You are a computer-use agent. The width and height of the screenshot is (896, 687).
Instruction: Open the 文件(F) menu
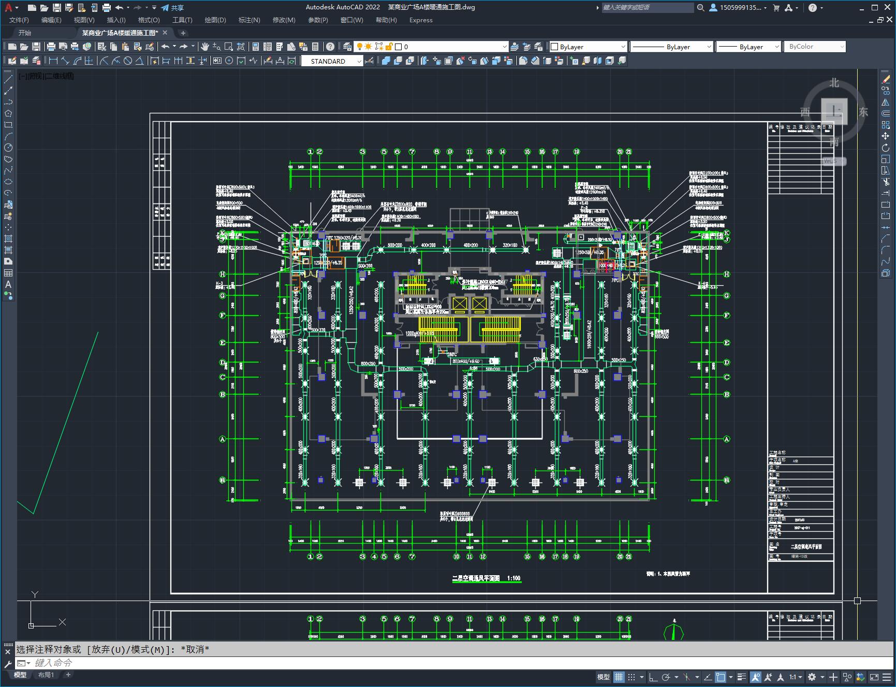19,20
